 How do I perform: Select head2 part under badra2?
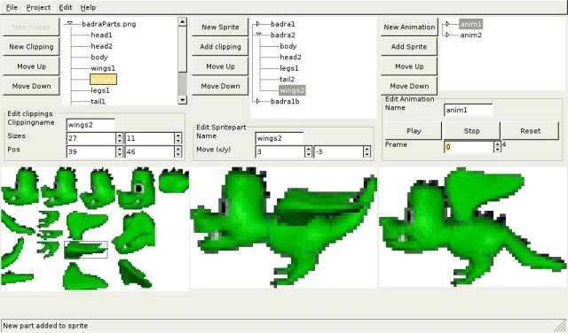(290, 58)
